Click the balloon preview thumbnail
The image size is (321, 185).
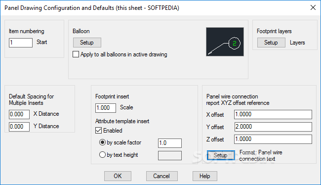[225, 42]
